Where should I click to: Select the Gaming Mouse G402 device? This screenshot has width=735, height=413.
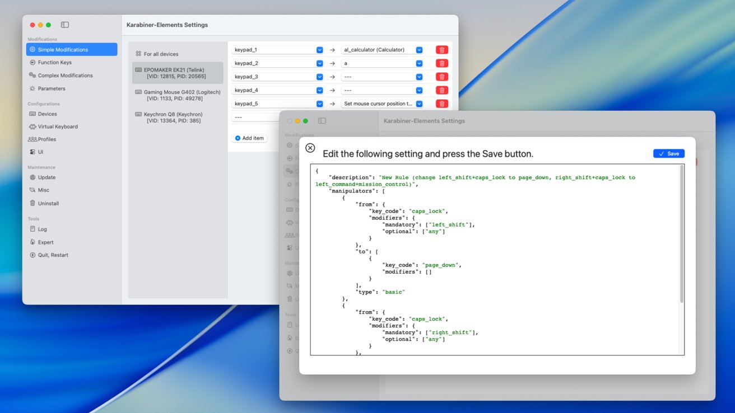pyautogui.click(x=178, y=95)
